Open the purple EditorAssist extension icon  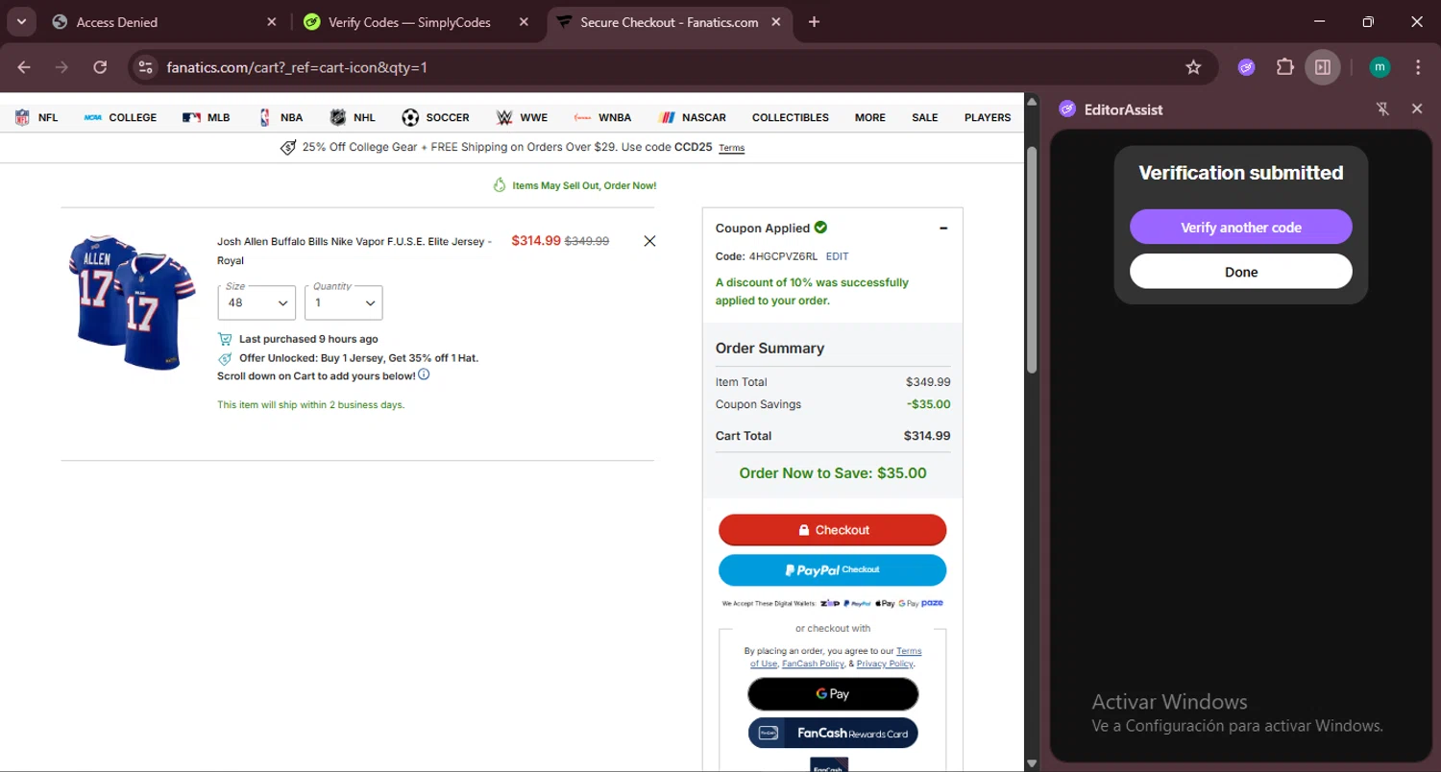click(1247, 67)
